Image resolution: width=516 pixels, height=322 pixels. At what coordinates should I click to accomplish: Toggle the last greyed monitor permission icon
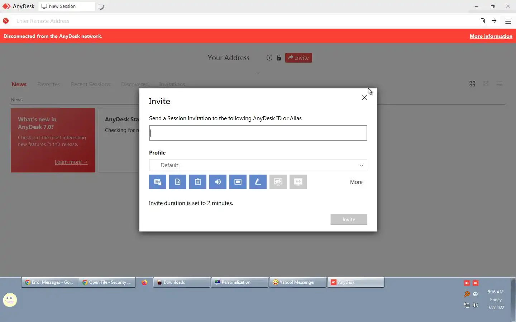point(298,182)
